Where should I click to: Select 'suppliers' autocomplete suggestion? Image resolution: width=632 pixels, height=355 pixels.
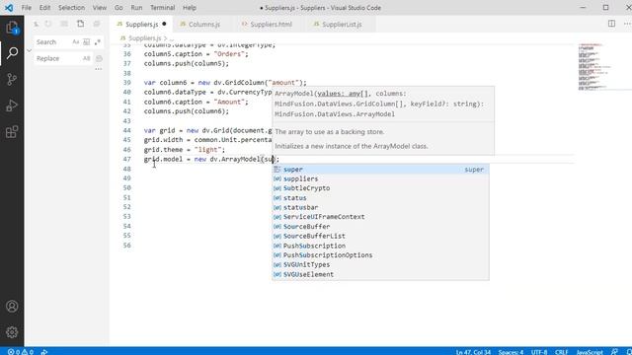380,178
